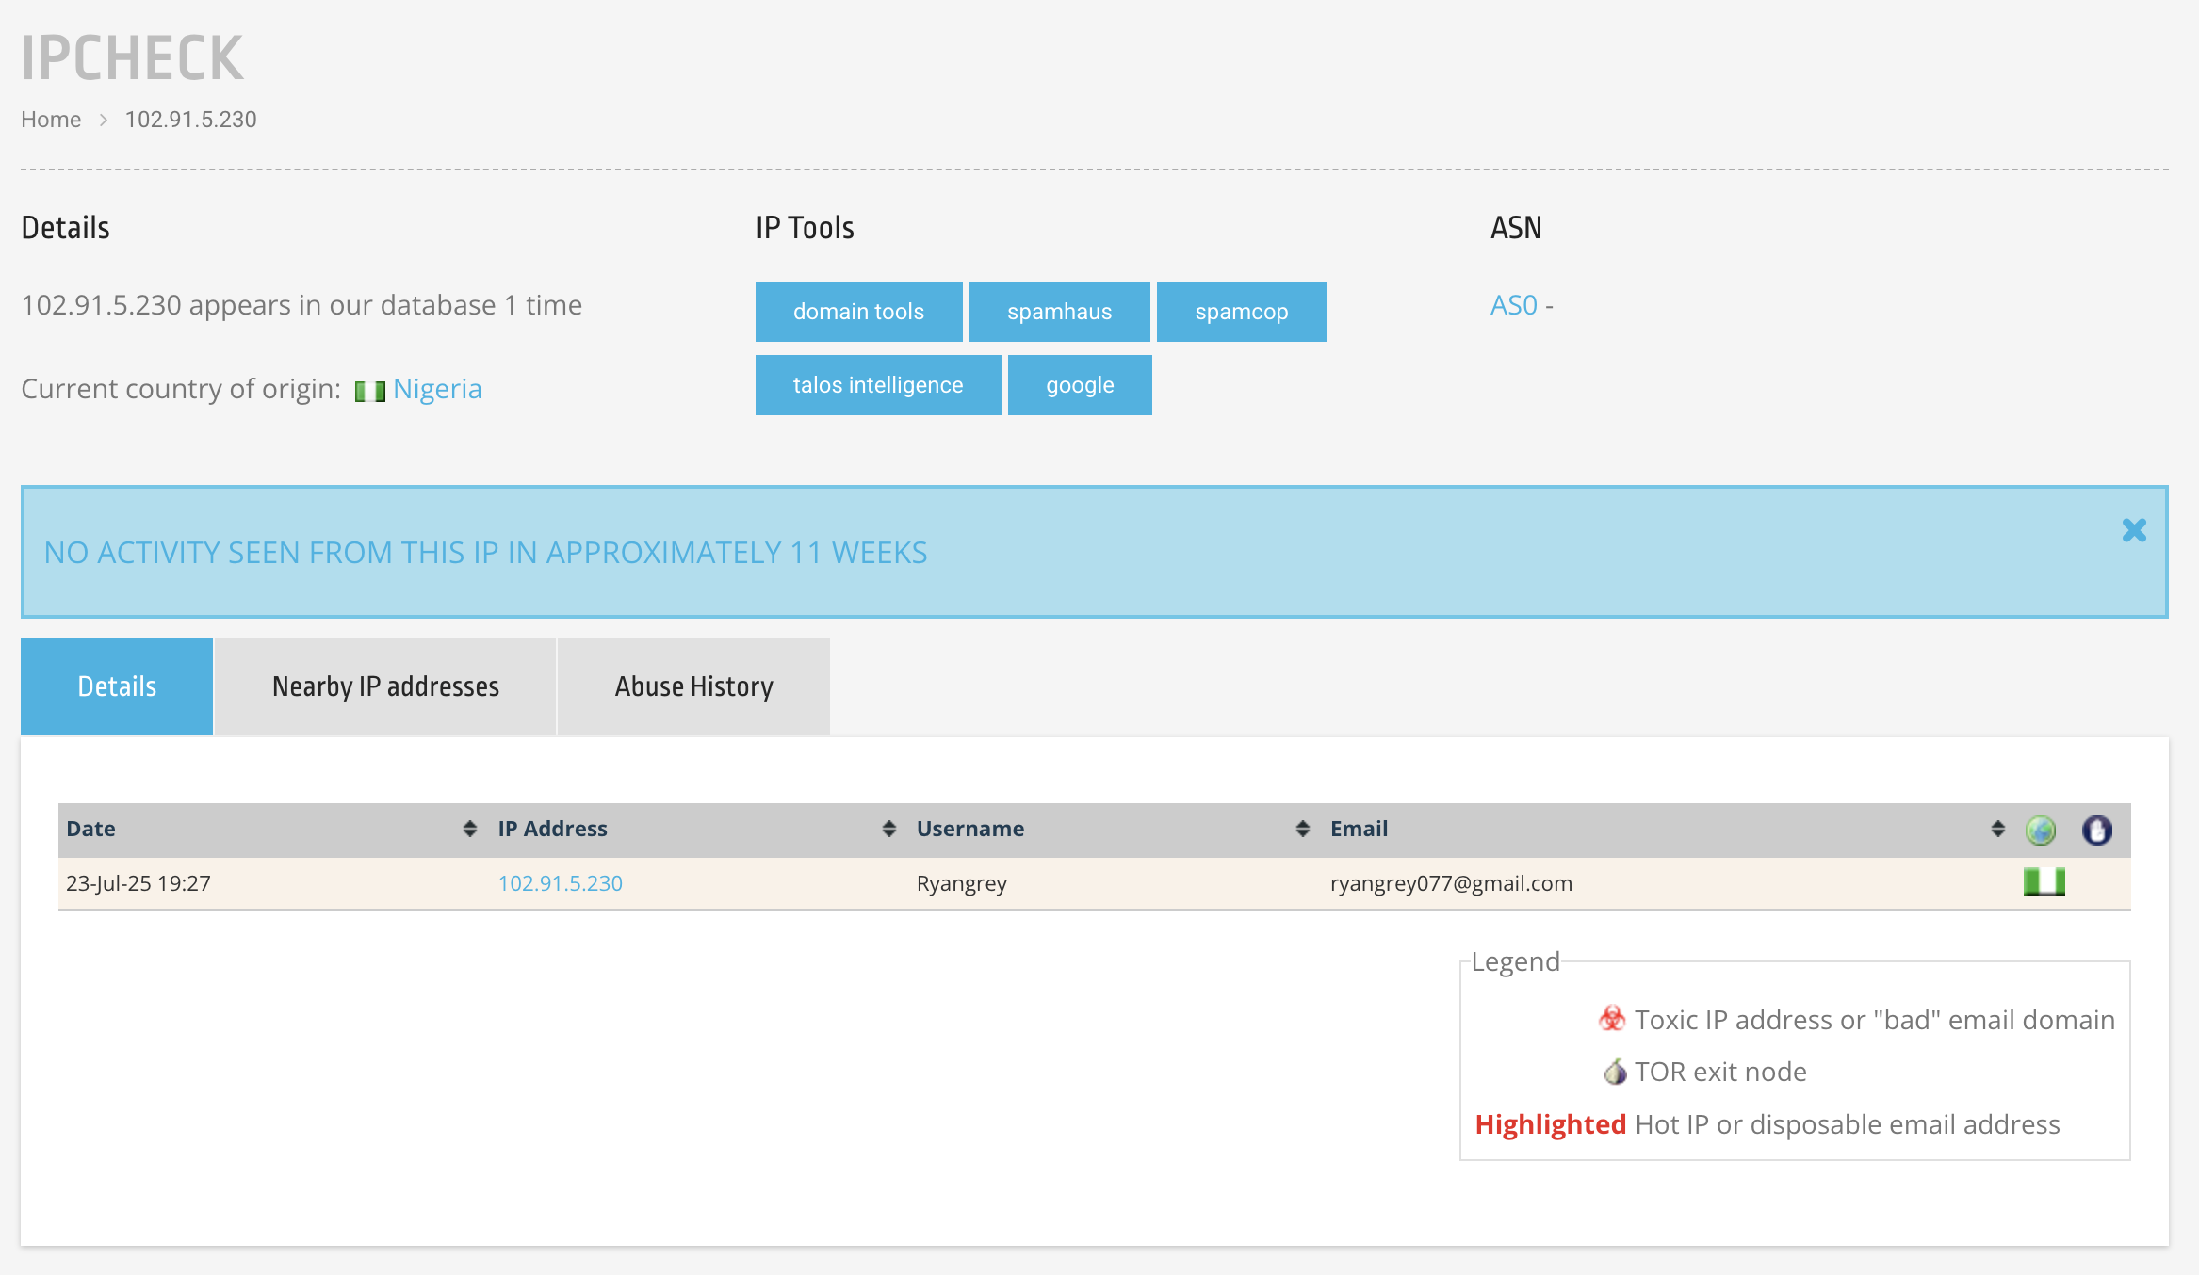Click the Nigerian flag in the table row
The image size is (2199, 1275).
[x=2044, y=881]
